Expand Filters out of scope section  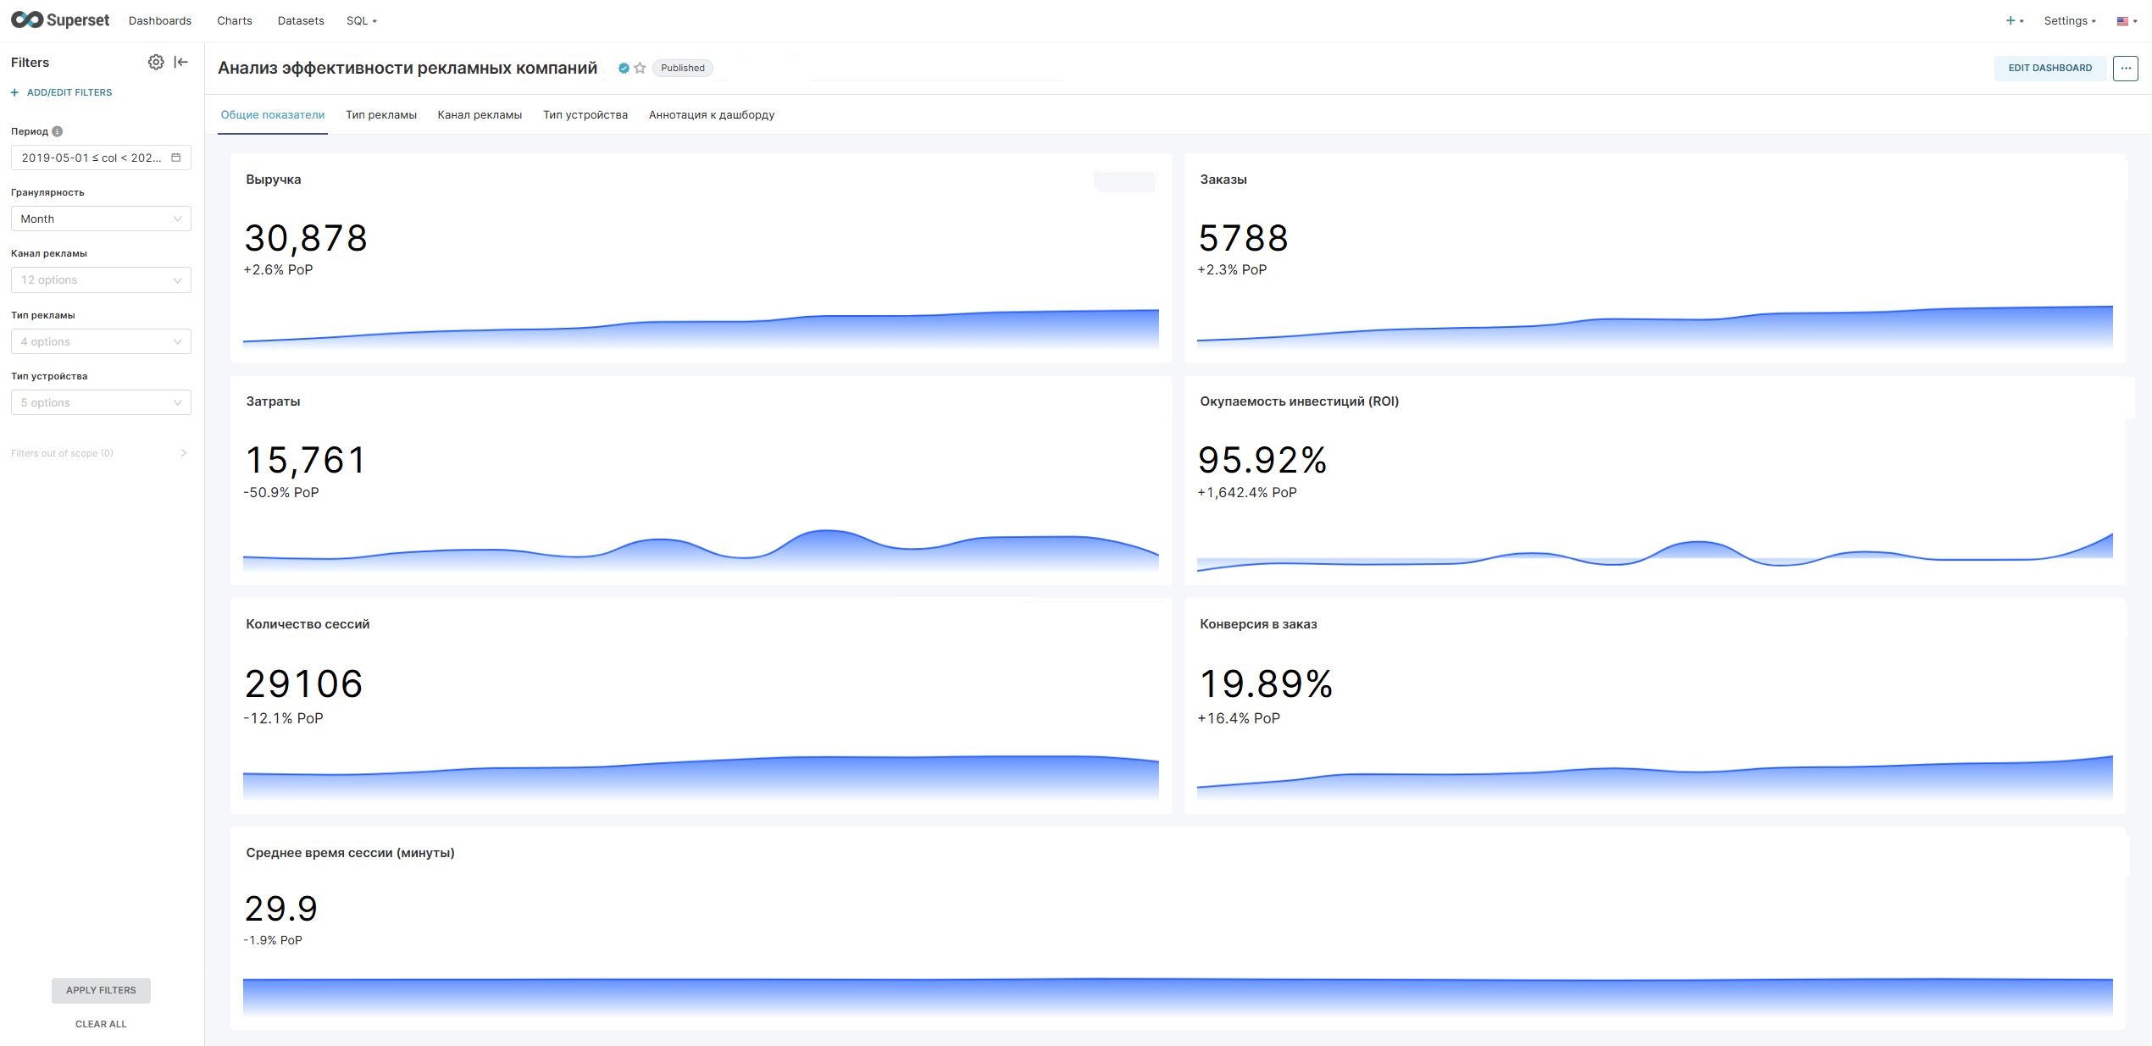click(x=99, y=453)
